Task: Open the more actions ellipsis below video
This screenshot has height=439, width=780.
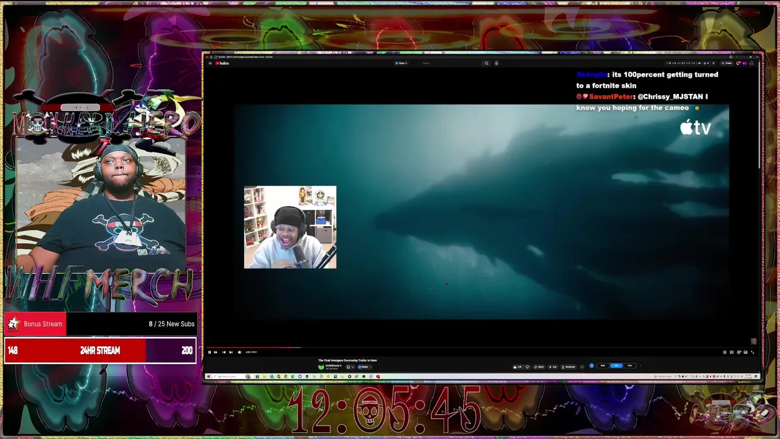Action: [582, 367]
